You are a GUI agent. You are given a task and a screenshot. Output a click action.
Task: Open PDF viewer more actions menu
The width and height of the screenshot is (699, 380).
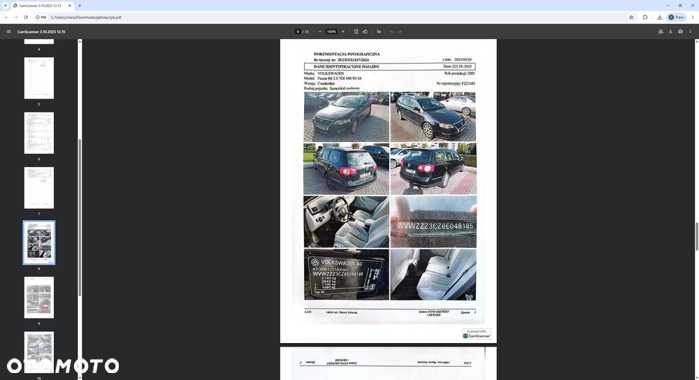point(690,31)
